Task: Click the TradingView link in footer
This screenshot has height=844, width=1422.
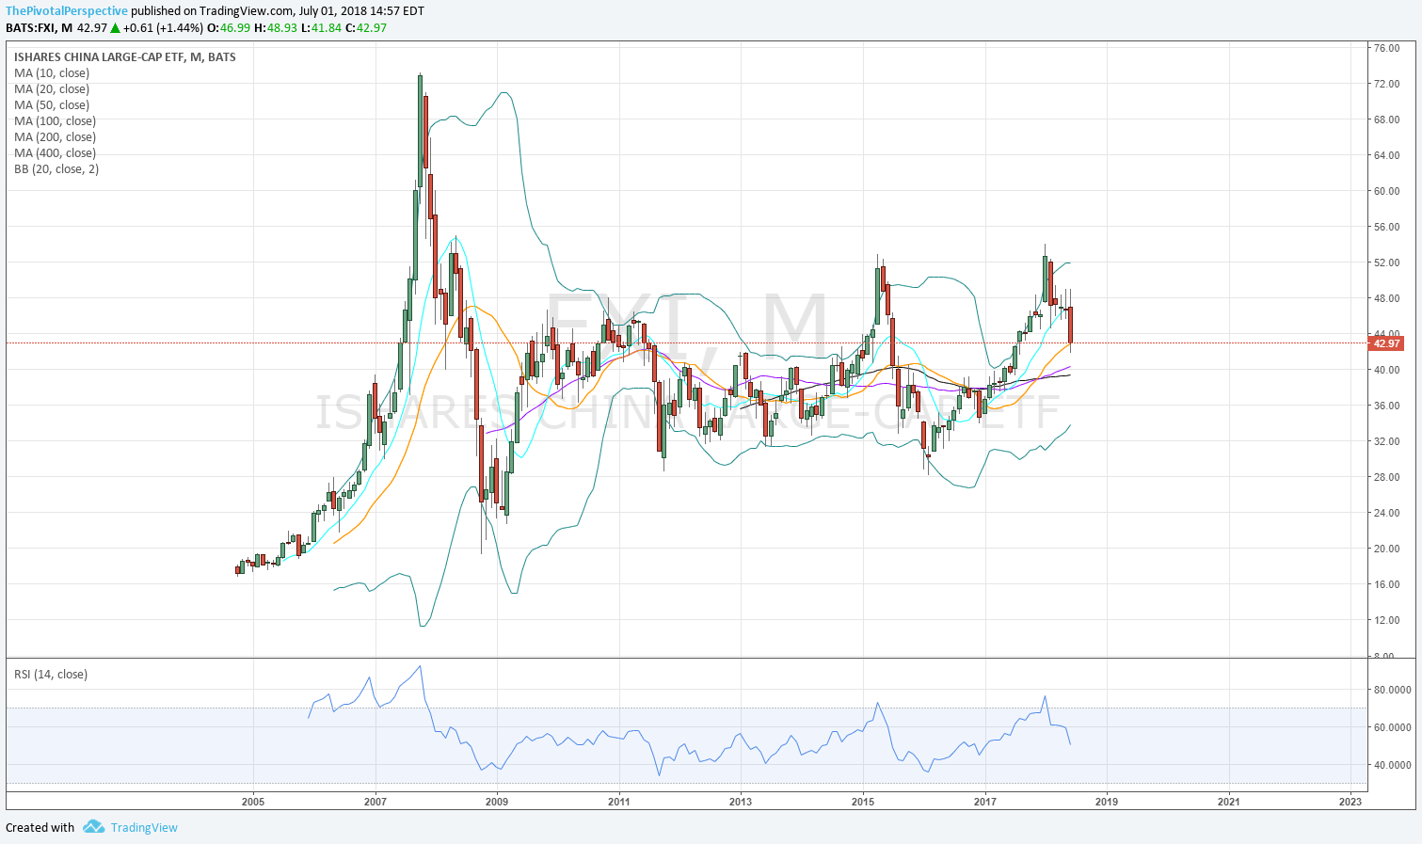Action: 144,827
